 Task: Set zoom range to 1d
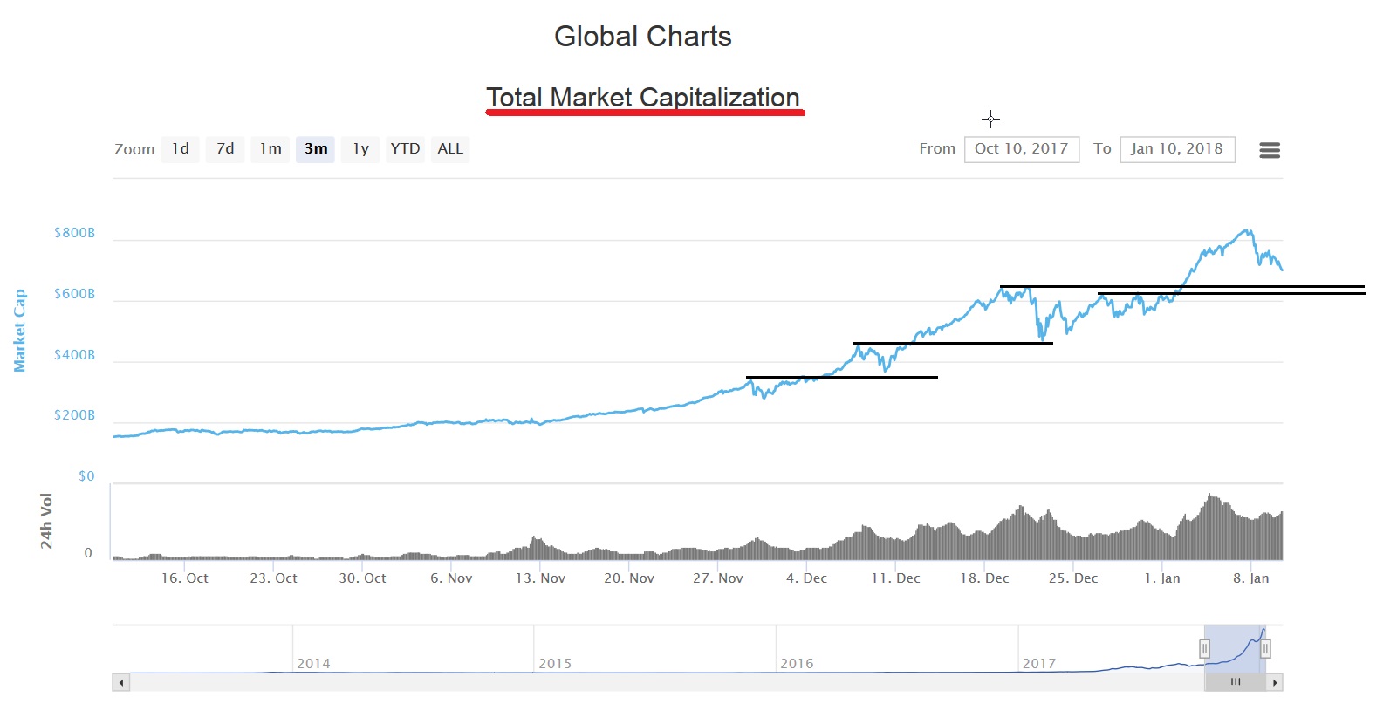181,149
